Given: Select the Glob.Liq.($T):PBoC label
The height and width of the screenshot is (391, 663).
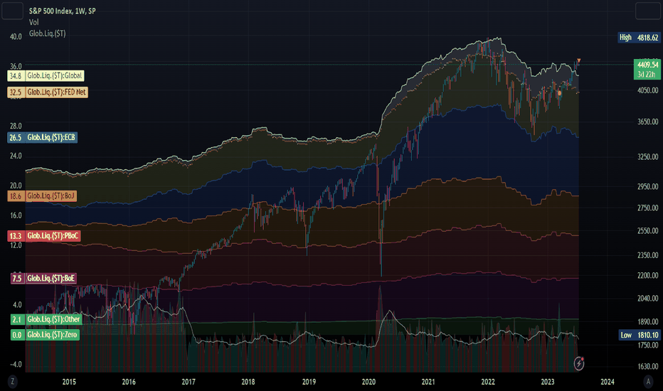Looking at the screenshot, I should pos(53,236).
